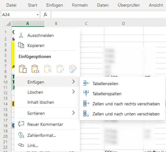Open the Datei ribbon tab

coord(11,5)
